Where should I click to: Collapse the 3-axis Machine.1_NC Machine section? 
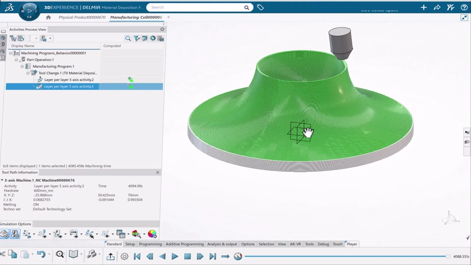[2, 180]
